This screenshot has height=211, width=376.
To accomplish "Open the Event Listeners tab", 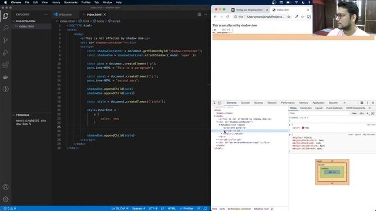I will pos(334,108).
